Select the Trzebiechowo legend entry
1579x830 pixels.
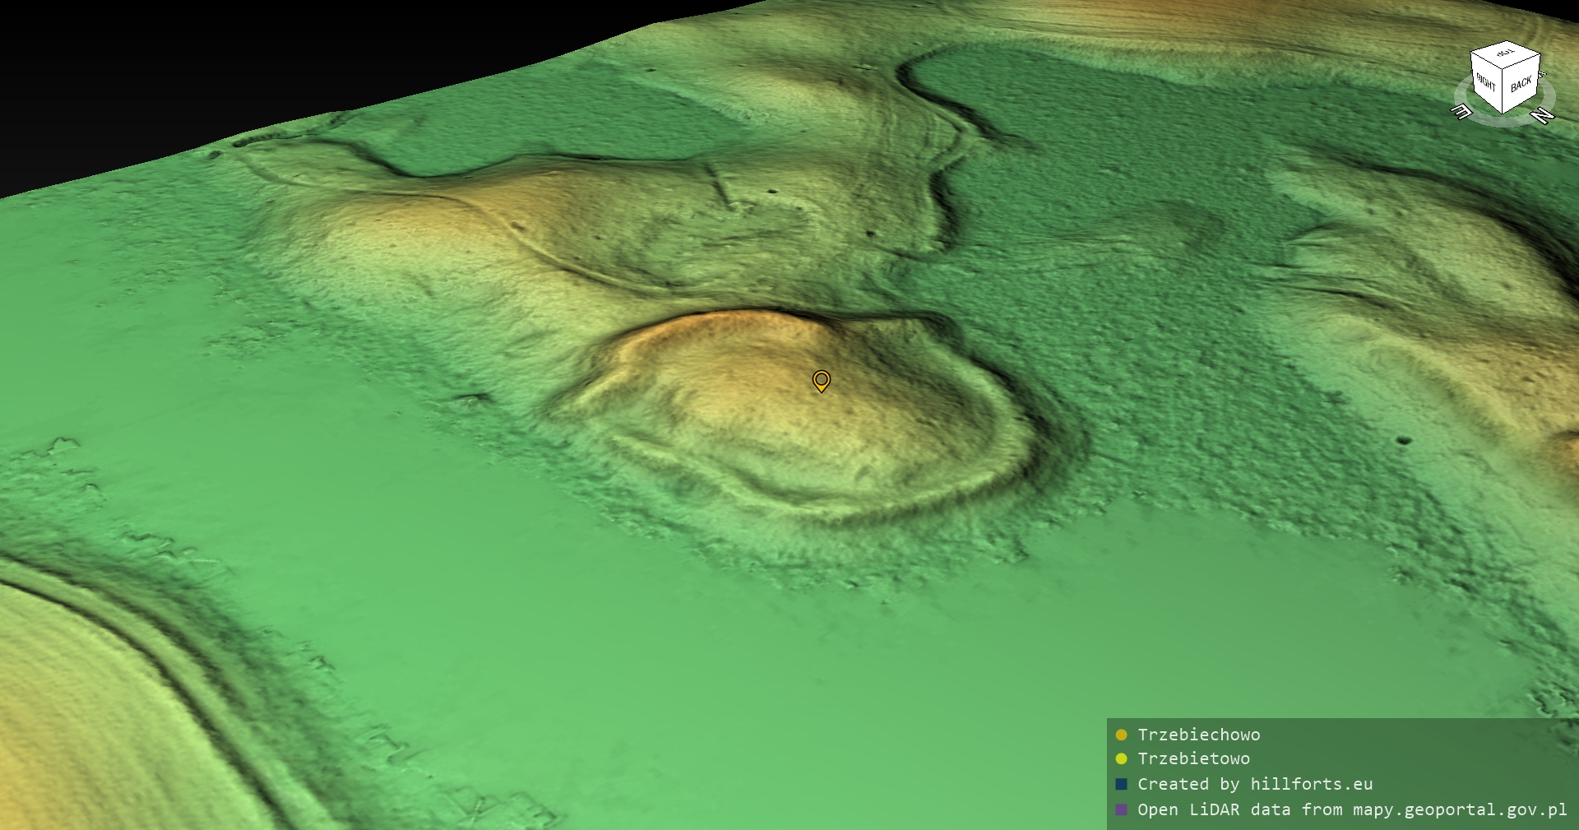pyautogui.click(x=1198, y=735)
